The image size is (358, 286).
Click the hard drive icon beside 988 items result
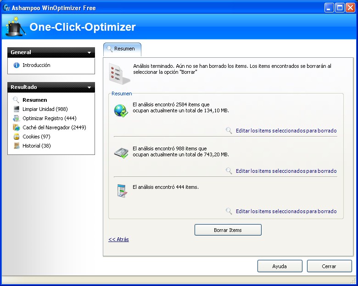(x=121, y=153)
